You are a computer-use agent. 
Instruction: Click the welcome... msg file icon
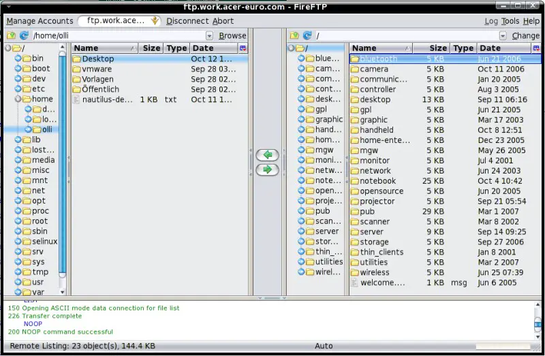(x=354, y=282)
